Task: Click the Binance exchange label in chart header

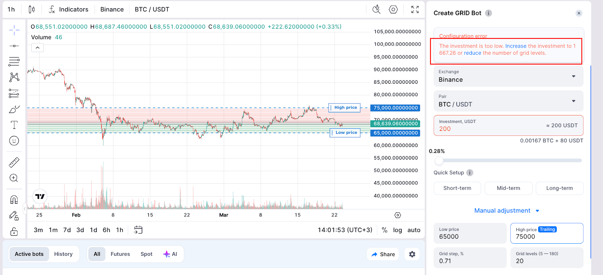Action: [x=112, y=9]
